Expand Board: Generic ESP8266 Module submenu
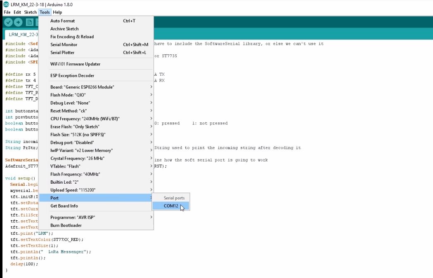Viewport: 433px width, 278px height. click(x=96, y=87)
